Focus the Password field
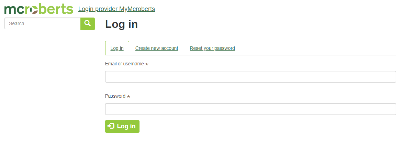The image size is (412, 151). click(250, 109)
